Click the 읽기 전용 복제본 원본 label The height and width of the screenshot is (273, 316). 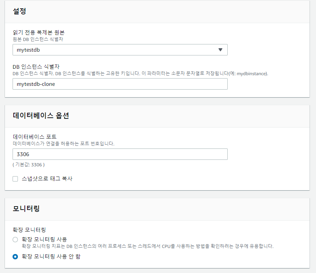click(38, 32)
